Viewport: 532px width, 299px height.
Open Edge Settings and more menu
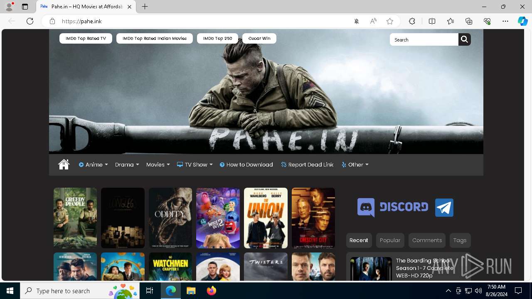tap(505, 21)
